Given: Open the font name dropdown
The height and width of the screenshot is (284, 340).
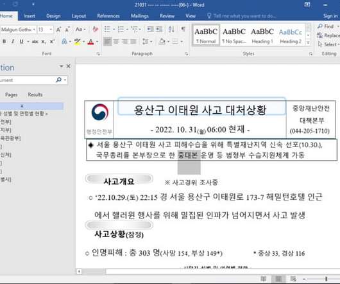Looking at the screenshot, I should [x=34, y=30].
